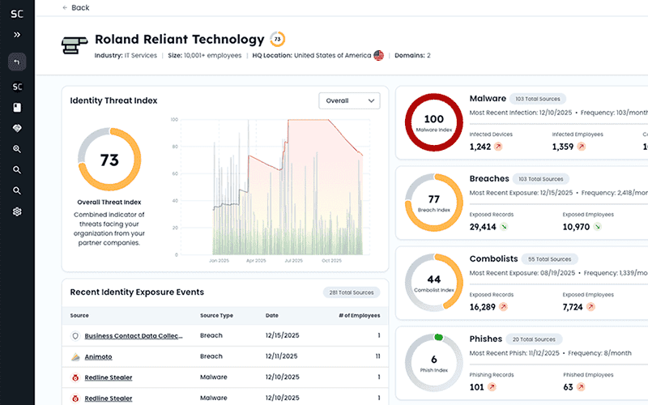This screenshot has width=648, height=405.
Task: Click trend arrow next to Infected Devices 1,242
Action: pyautogui.click(x=498, y=147)
